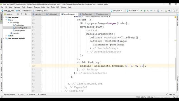Open the Build menu
Image resolution: width=179 pixels, height=101 pixels.
pyautogui.click(x=43, y=7)
